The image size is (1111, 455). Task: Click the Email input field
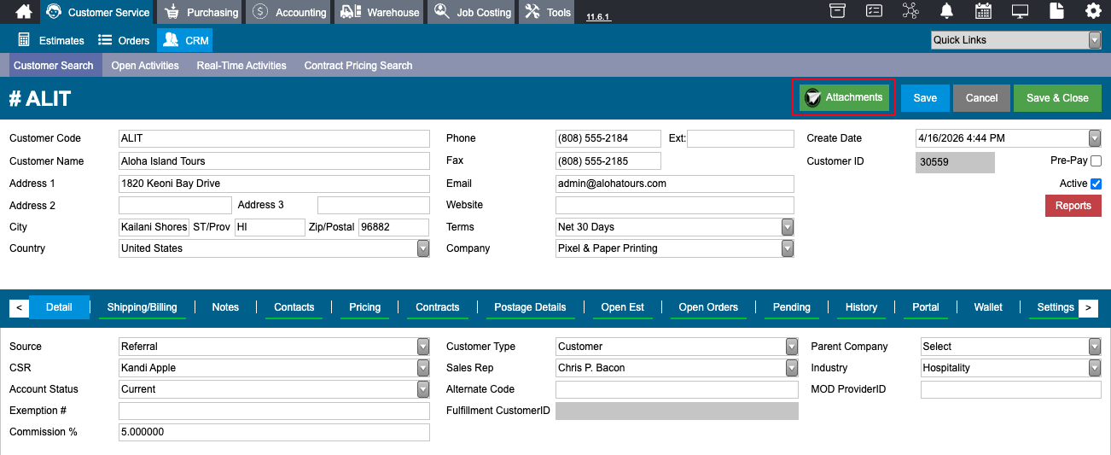675,184
